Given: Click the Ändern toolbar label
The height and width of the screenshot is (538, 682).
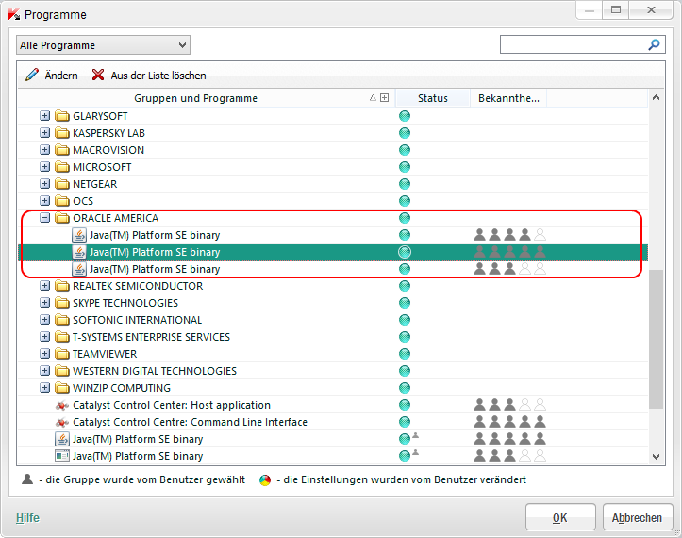Looking at the screenshot, I should click(61, 76).
